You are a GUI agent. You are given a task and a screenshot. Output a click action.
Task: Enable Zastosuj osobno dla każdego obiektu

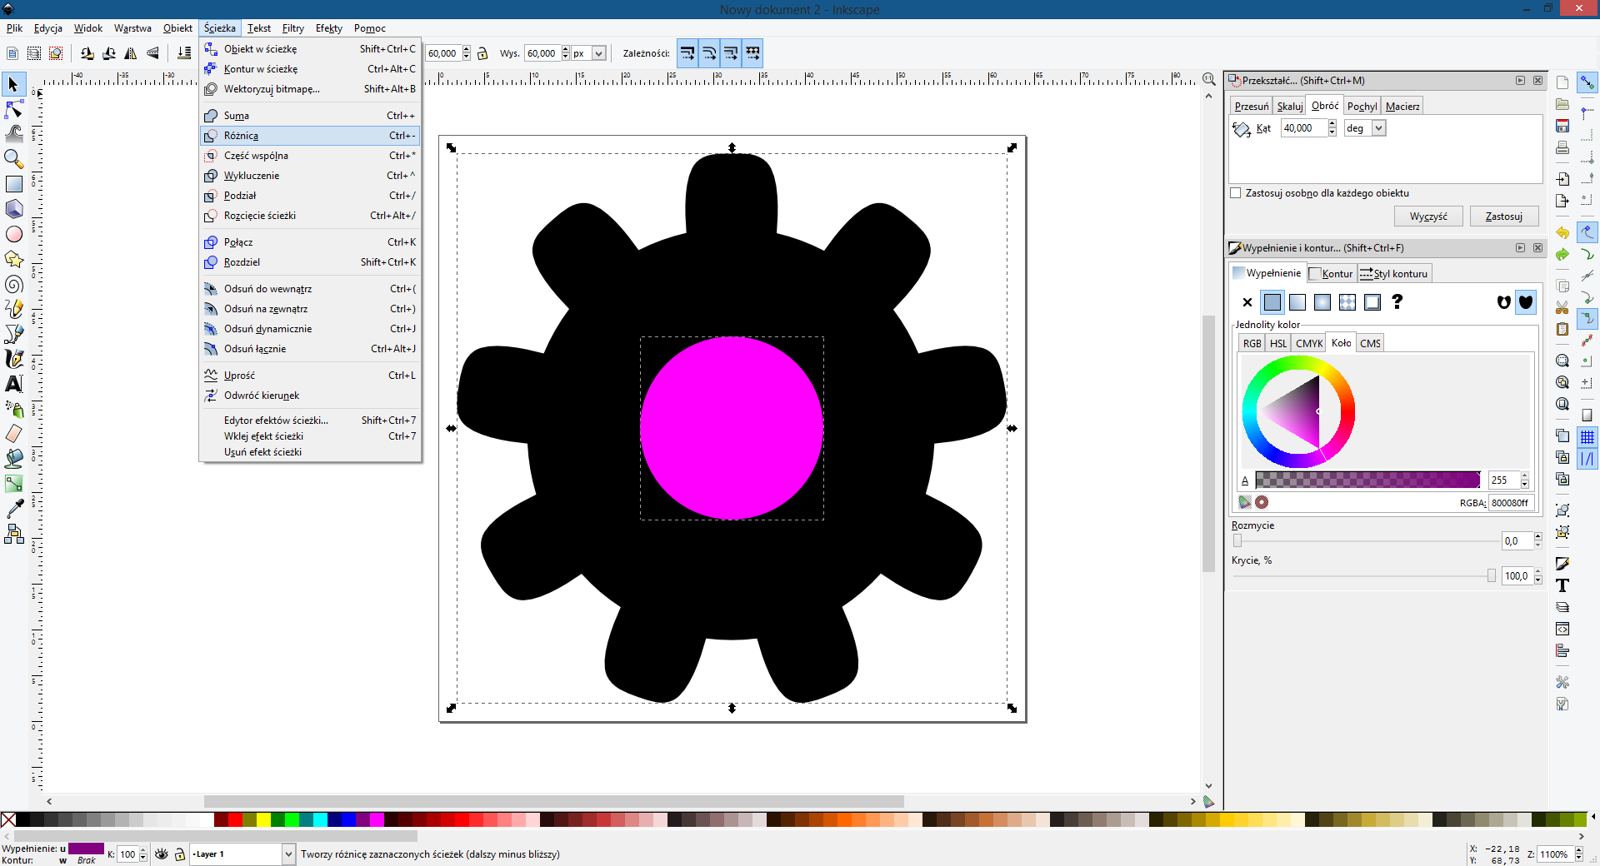pyautogui.click(x=1236, y=193)
